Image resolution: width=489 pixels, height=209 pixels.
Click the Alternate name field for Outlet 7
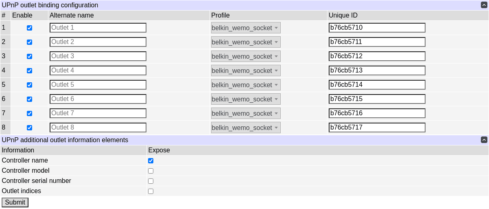[98, 113]
